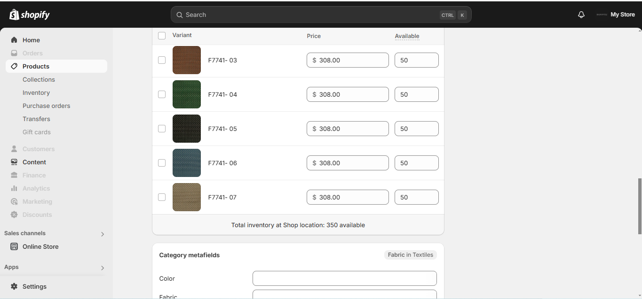This screenshot has width=642, height=299.
Task: Click the Products tag icon
Action: pos(14,66)
